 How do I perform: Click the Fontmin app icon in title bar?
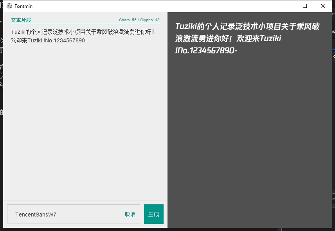pos(9,6)
